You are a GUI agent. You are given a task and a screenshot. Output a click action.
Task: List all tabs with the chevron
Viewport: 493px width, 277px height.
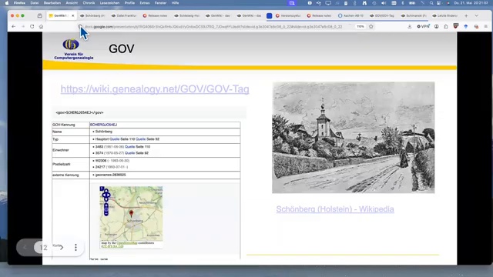pyautogui.click(x=476, y=15)
